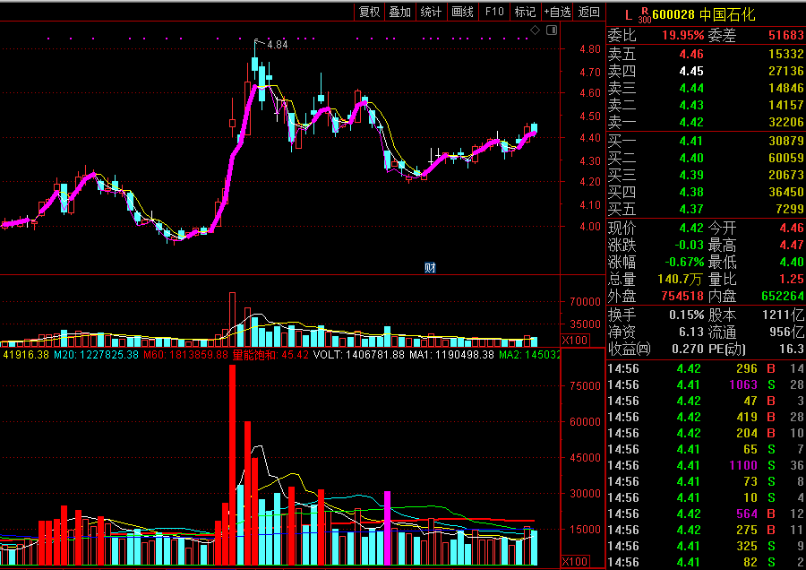Image resolution: width=806 pixels, height=570 pixels.
Task: Click the magenta volume bar in bottom panel
Action: click(x=388, y=529)
